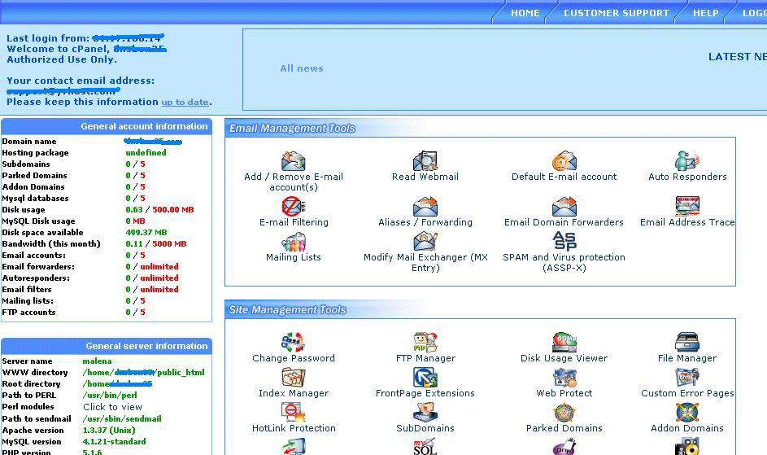This screenshot has width=767, height=455.
Task: Click the 'FTP accounts' row label
Action: [28, 313]
